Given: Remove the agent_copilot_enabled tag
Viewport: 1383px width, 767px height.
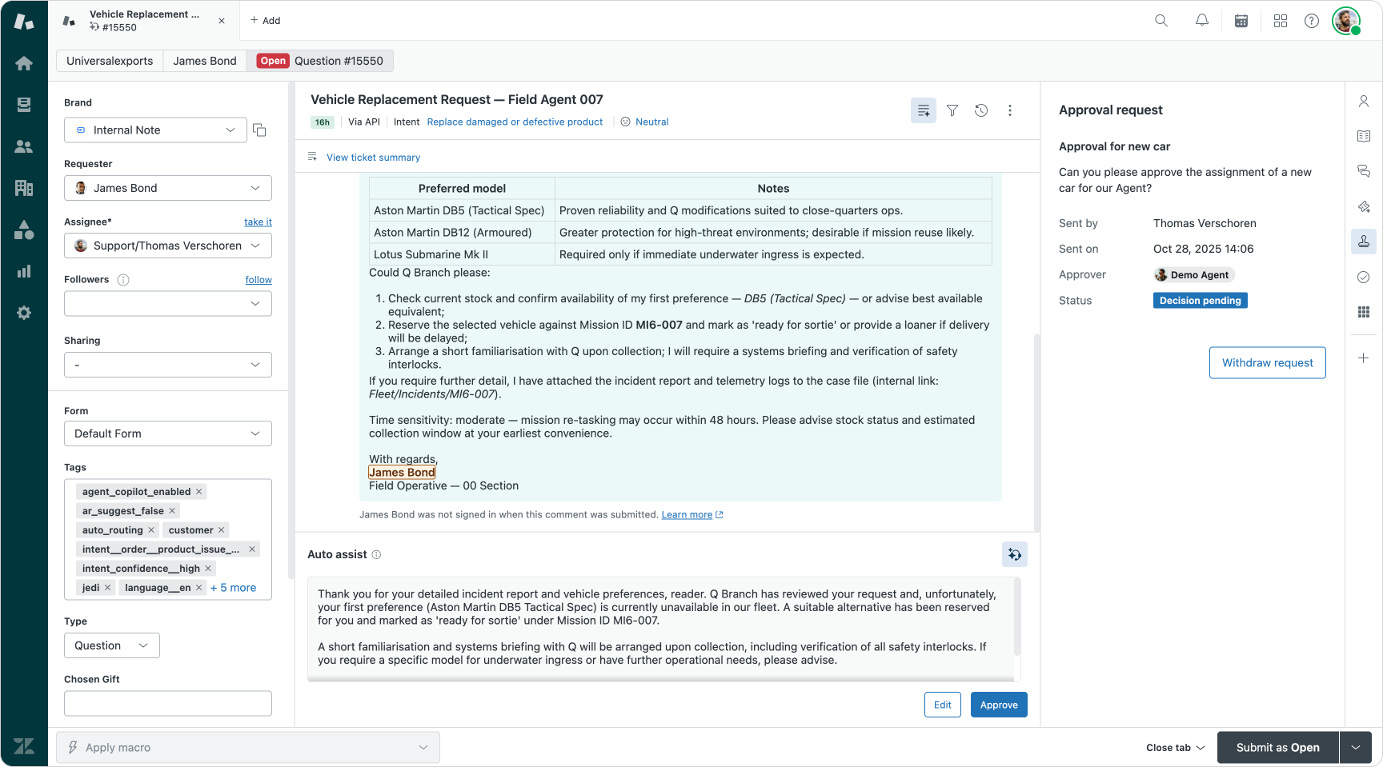Looking at the screenshot, I should 199,492.
